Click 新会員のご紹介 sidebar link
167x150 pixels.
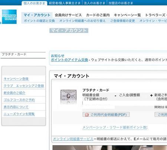14,93
